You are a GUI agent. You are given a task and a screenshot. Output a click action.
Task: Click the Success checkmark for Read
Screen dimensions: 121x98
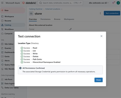coord(22,48)
